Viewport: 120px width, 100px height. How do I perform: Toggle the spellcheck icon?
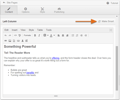20,35
